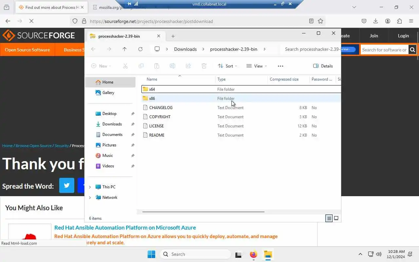Add a new Explorer tab
This screenshot has height=262, width=419.
point(173,36)
